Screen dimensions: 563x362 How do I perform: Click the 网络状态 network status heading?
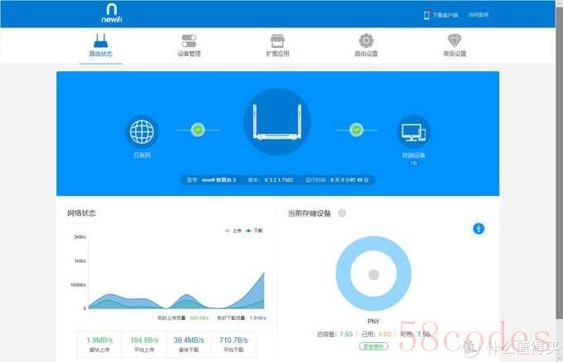(x=81, y=213)
